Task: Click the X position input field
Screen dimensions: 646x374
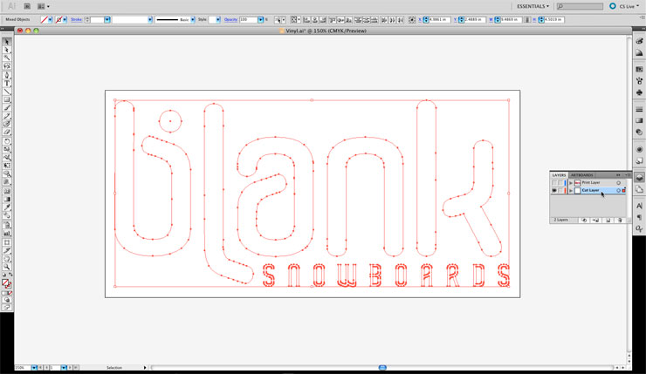Action: (x=439, y=20)
